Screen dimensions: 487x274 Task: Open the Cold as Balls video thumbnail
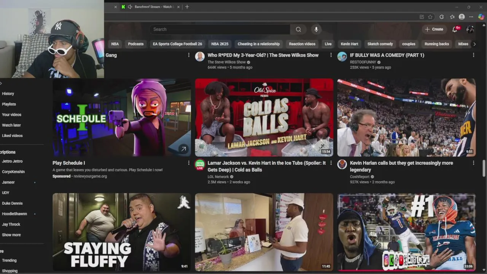[264, 117]
